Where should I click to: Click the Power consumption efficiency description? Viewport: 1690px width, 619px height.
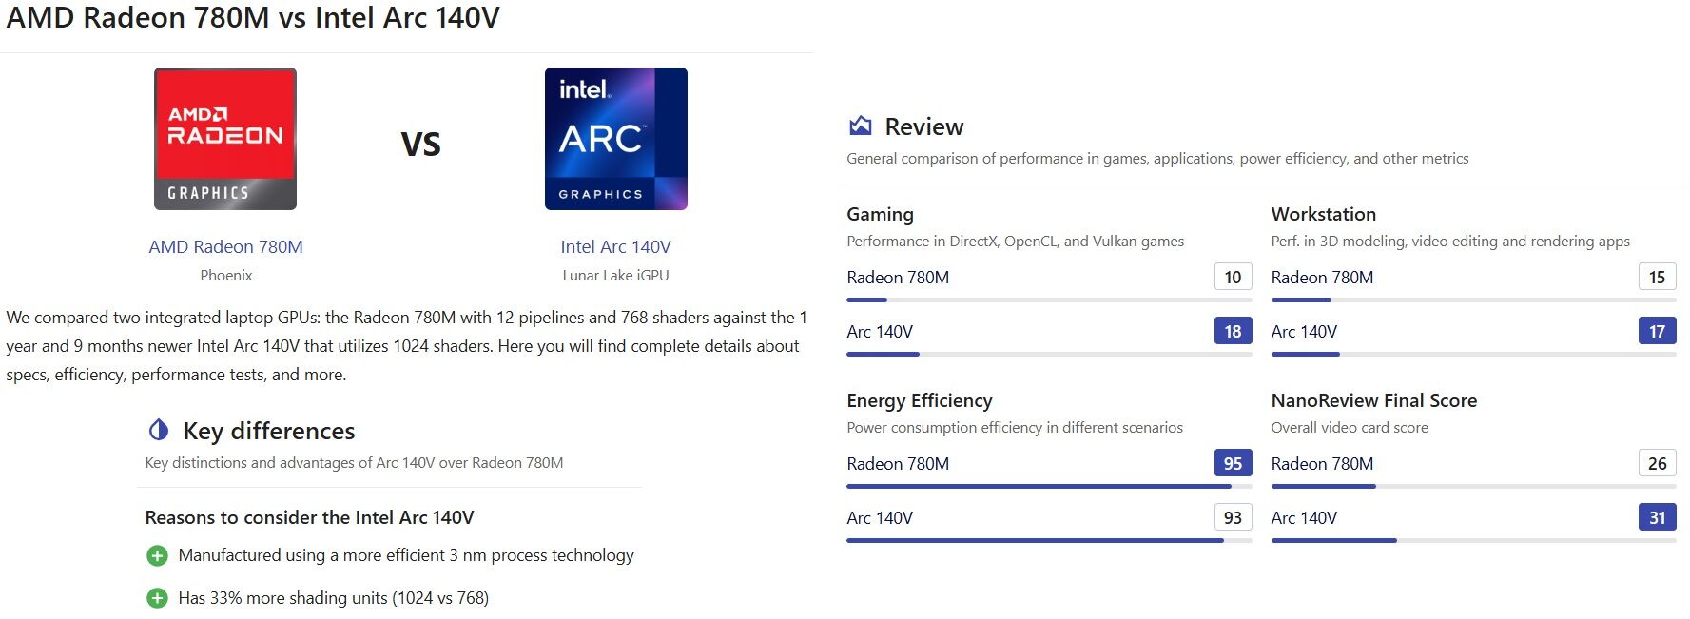point(1015,428)
